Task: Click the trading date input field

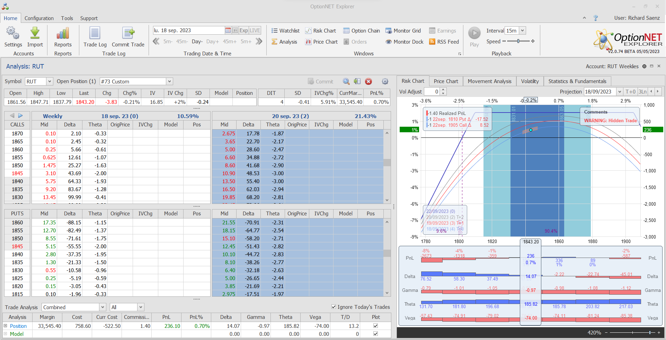Action: tap(189, 30)
